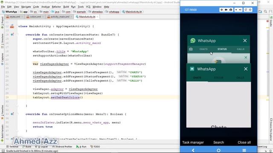
Task: Tap the Android back arrow on device
Action: 193,150
